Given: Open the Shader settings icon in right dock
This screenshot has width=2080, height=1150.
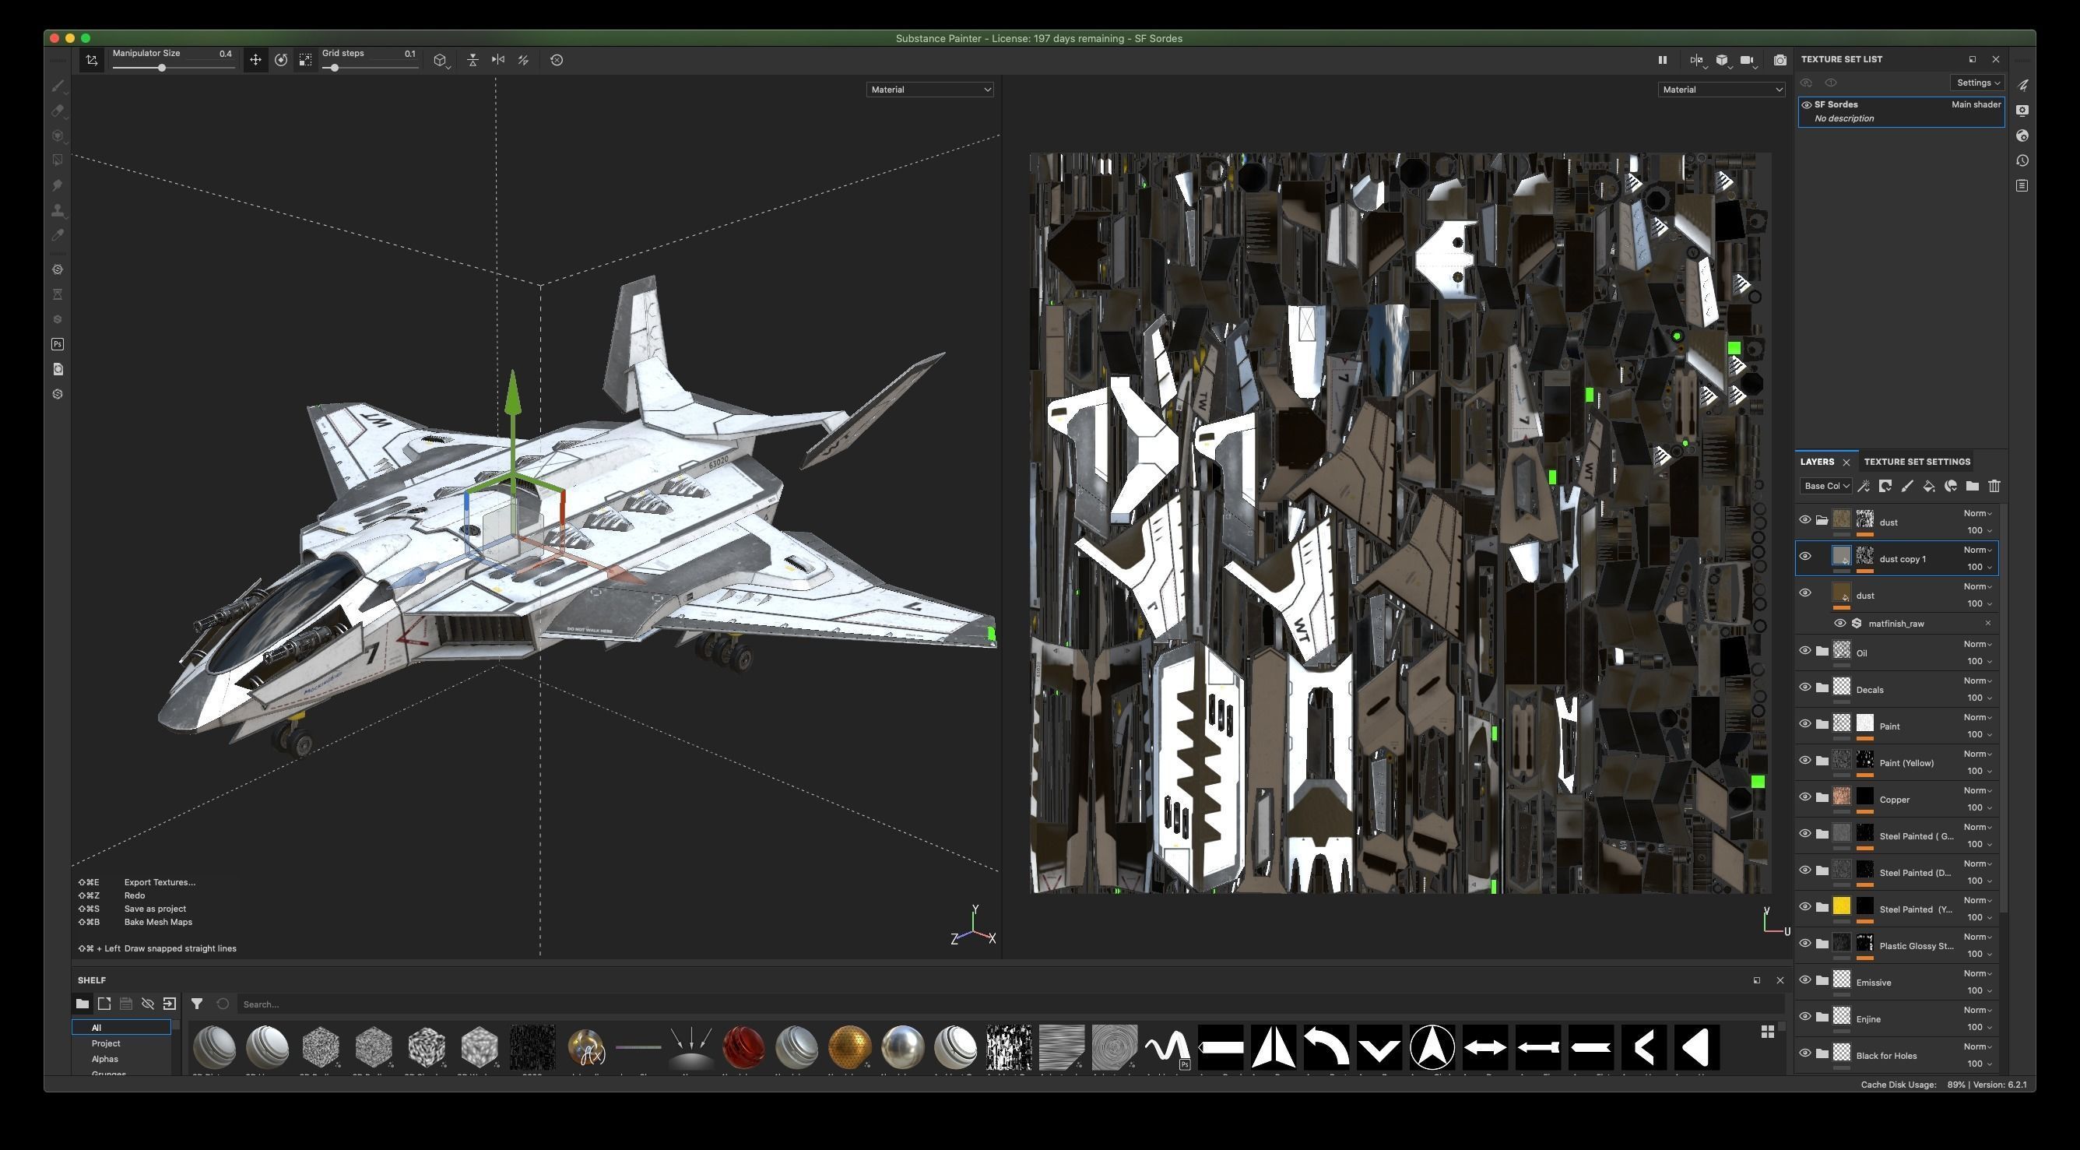Looking at the screenshot, I should (x=2022, y=135).
